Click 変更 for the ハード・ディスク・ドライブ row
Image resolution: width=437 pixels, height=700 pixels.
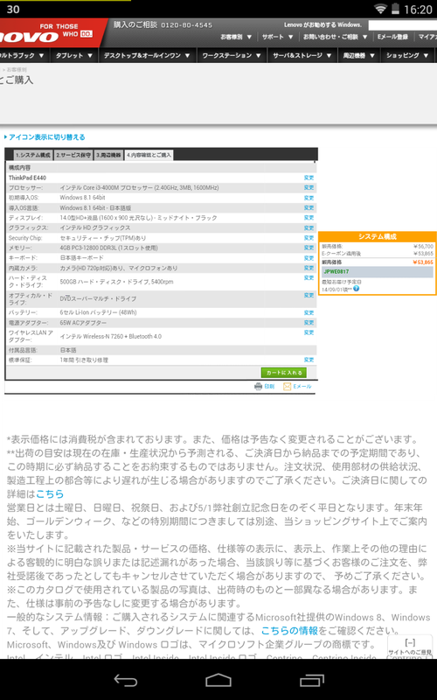pos(309,277)
